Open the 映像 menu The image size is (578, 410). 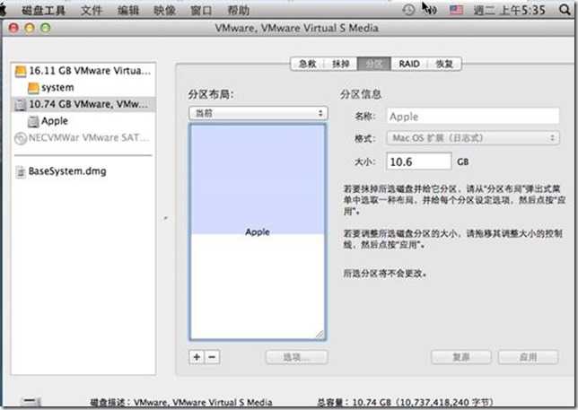coord(164,10)
